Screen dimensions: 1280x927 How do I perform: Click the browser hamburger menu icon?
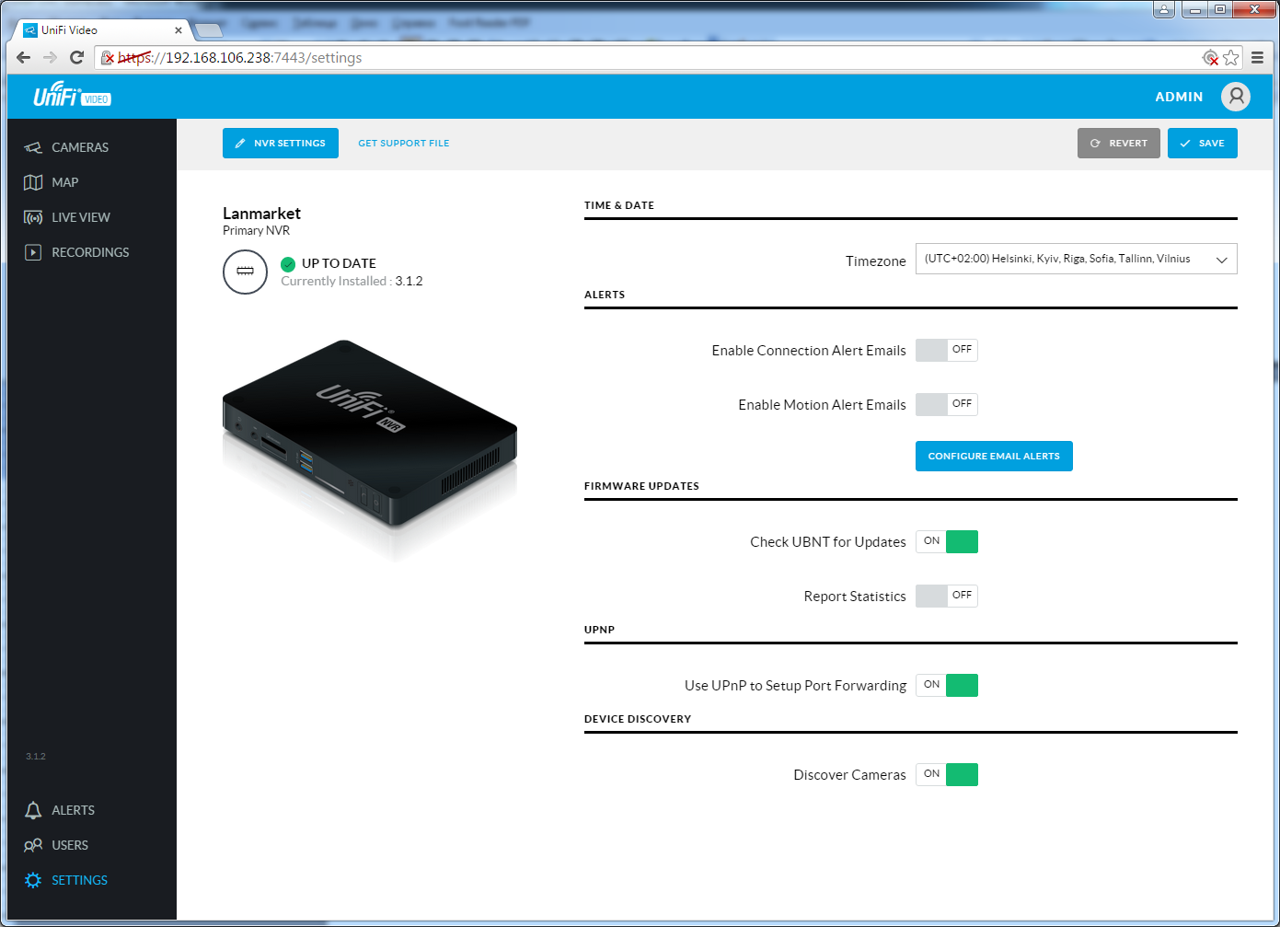[x=1257, y=58]
